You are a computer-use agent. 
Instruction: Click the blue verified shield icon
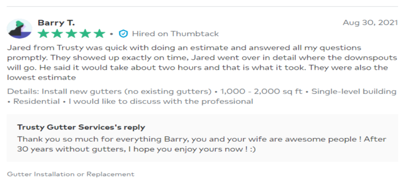(123, 34)
